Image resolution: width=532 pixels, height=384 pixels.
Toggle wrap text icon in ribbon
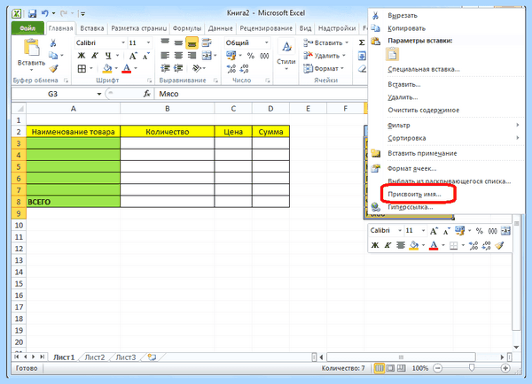207,42
